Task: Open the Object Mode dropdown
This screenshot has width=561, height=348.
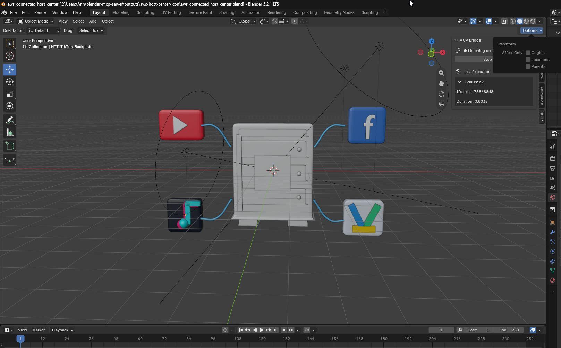Action: (35, 21)
